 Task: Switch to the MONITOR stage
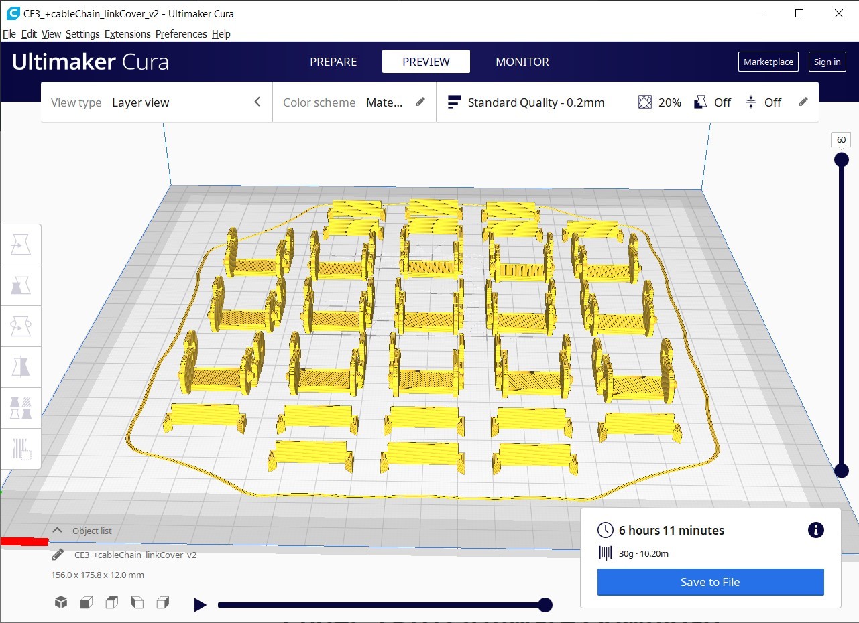[x=522, y=62]
